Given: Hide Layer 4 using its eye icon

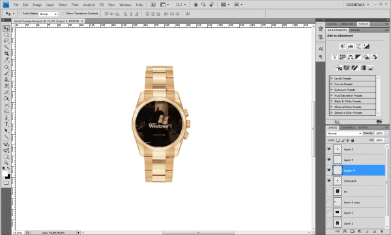Looking at the screenshot, I should pos(329,170).
